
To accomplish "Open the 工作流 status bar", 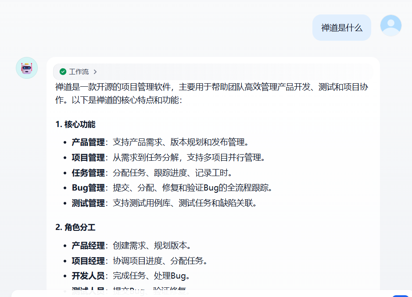I will [x=213, y=72].
